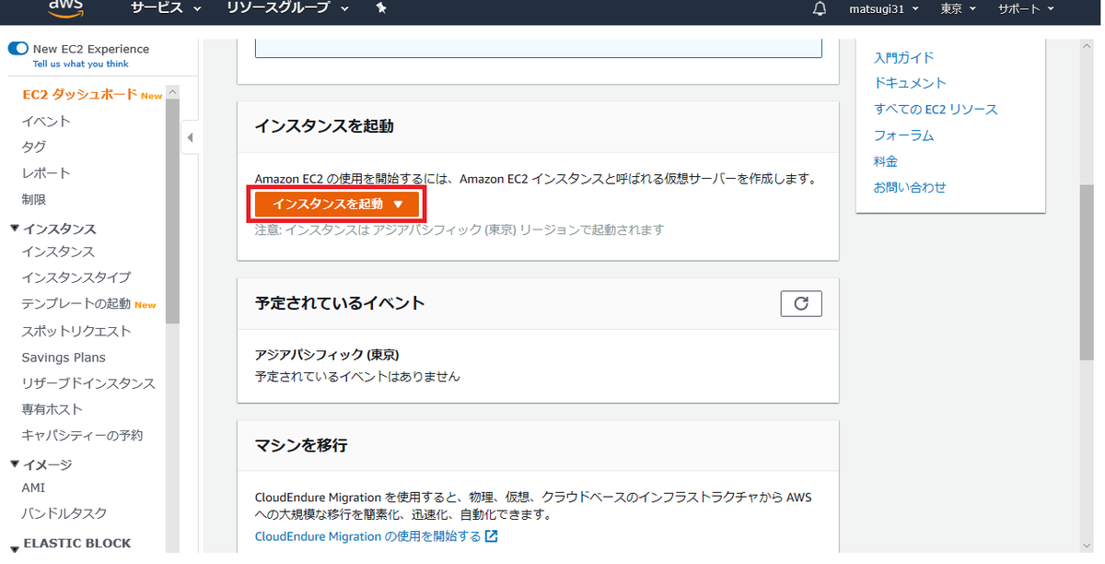Collapse the イメージ sidebar section
Screen dimensions: 1105x564
15,464
